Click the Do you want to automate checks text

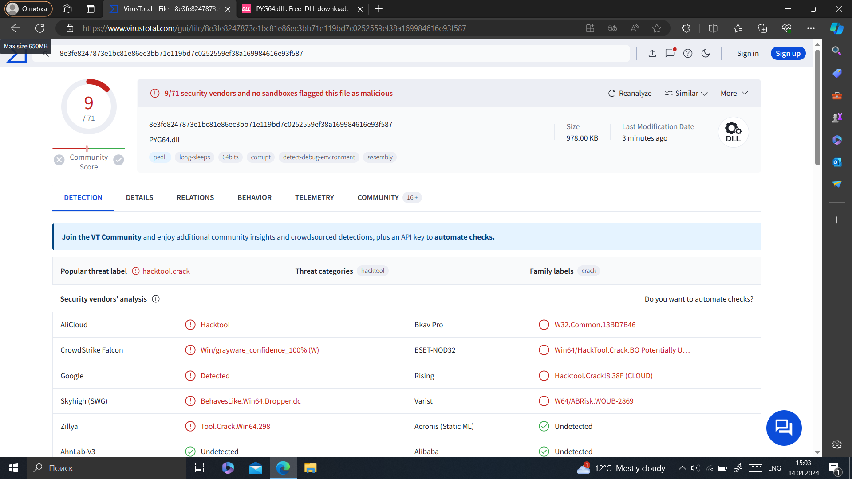pyautogui.click(x=699, y=299)
